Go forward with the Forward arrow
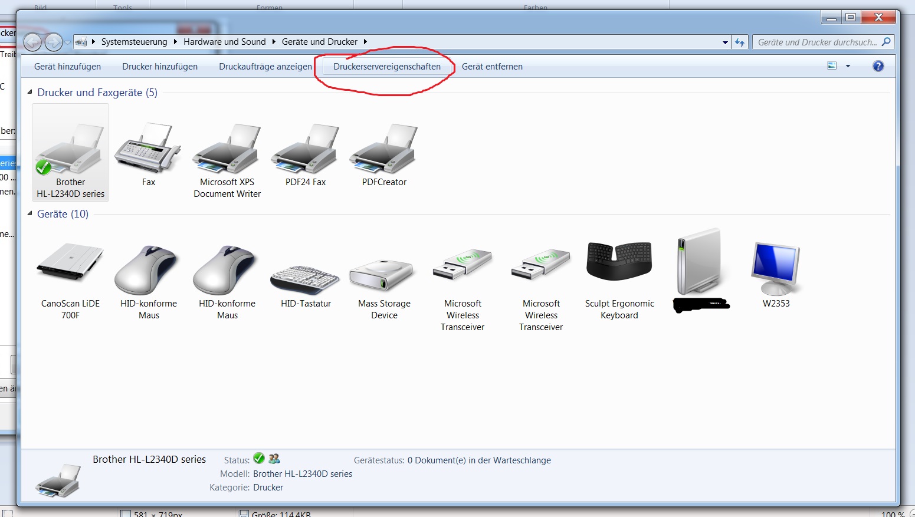 point(54,42)
